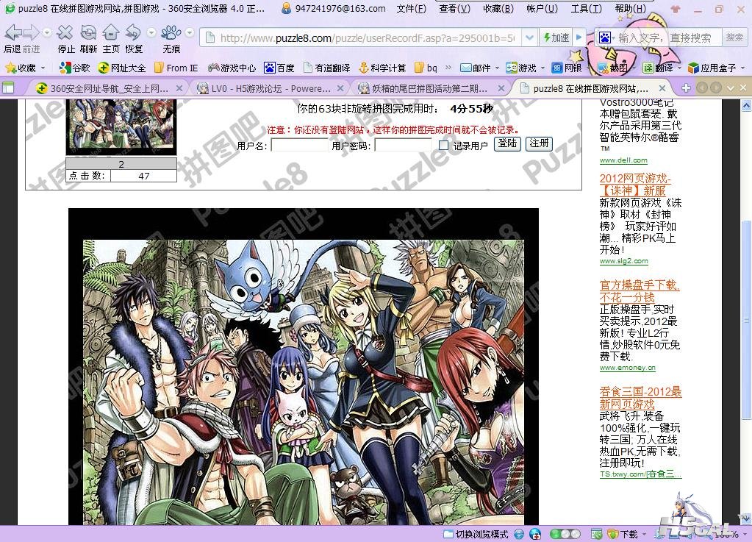Open the 2012网页游戏-【诛神】新服 ad link
The width and height of the screenshot is (752, 542).
(635, 184)
